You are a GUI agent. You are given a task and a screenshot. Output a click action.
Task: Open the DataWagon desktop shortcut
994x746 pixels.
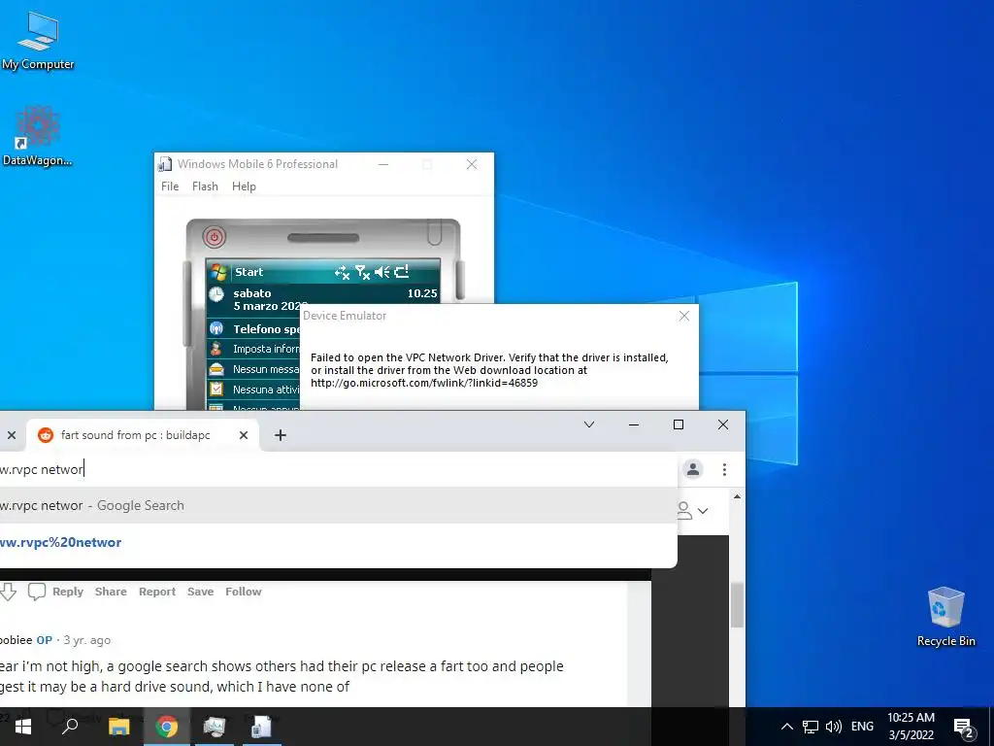(37, 136)
